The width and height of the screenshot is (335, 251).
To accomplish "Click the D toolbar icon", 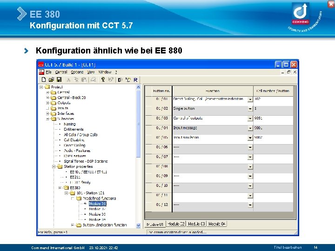I will (x=120, y=80).
